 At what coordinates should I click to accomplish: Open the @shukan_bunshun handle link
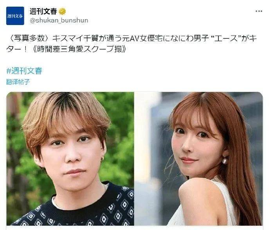click(x=59, y=20)
